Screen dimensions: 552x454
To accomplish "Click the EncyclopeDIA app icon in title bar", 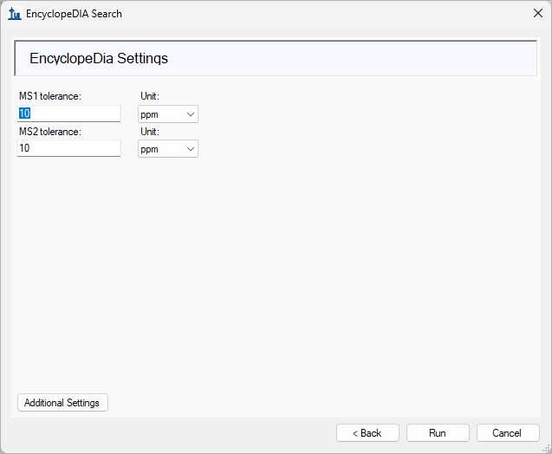I will coord(14,14).
